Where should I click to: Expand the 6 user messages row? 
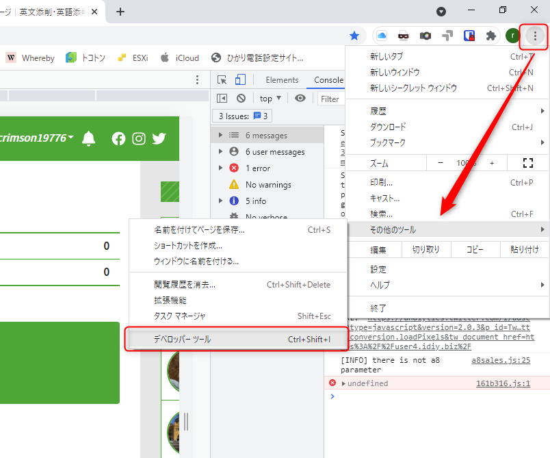click(x=267, y=151)
